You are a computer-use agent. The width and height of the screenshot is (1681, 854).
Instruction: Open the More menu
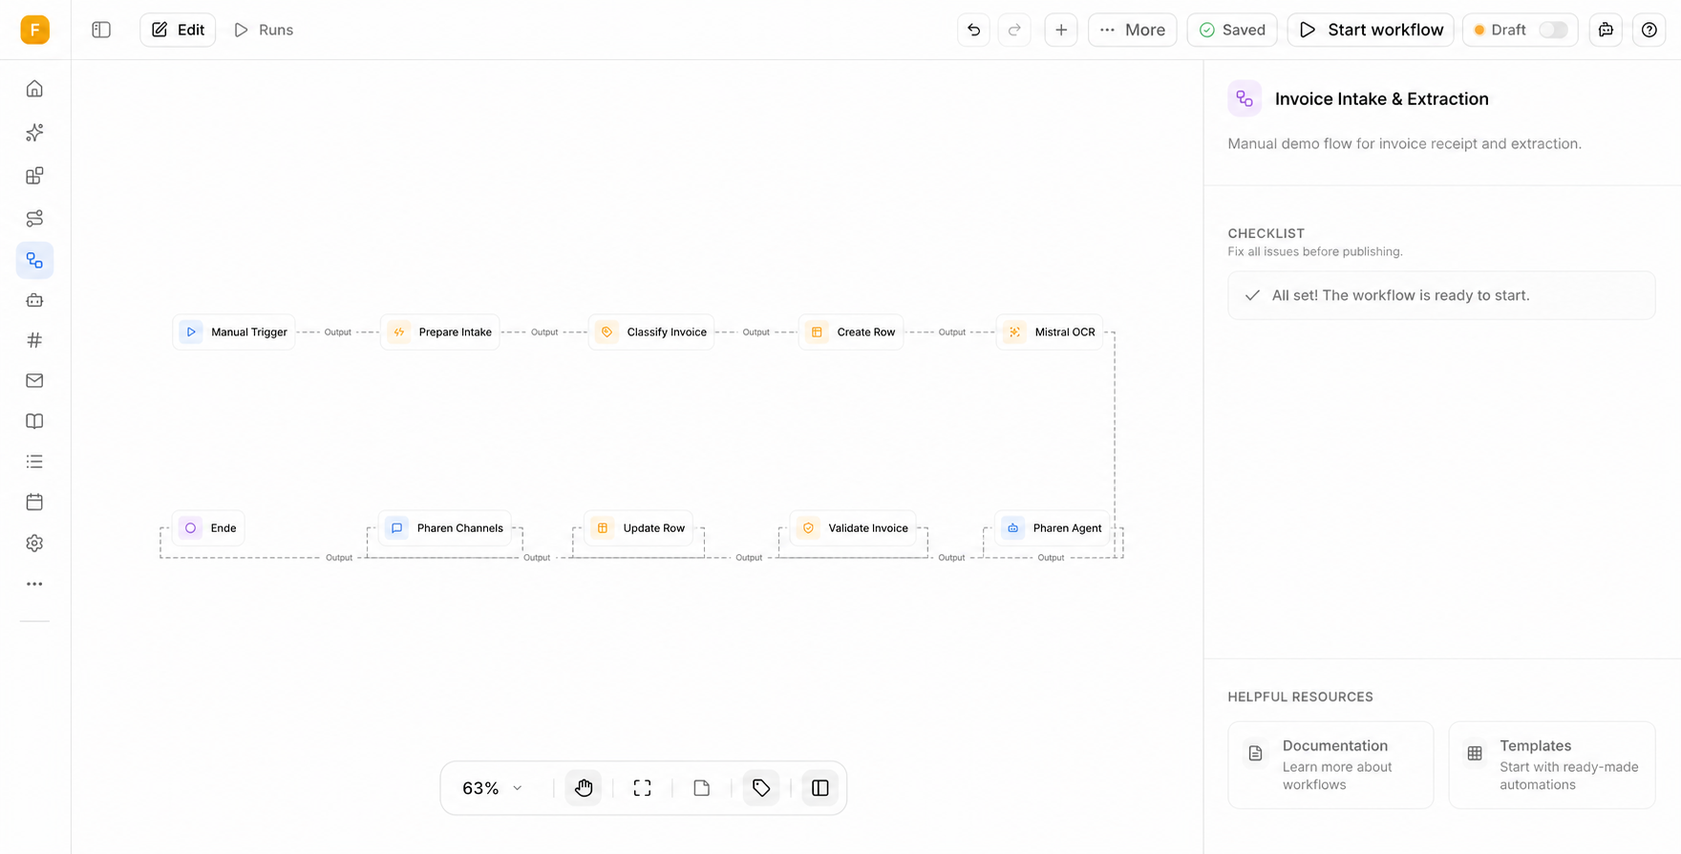click(1133, 30)
